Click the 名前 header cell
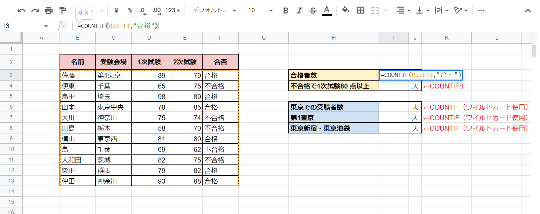The height and width of the screenshot is (214, 540). (78, 62)
